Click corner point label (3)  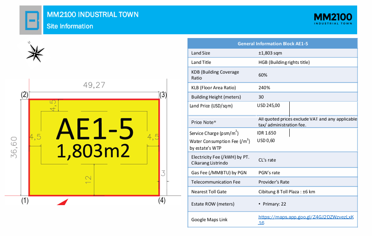point(163,95)
